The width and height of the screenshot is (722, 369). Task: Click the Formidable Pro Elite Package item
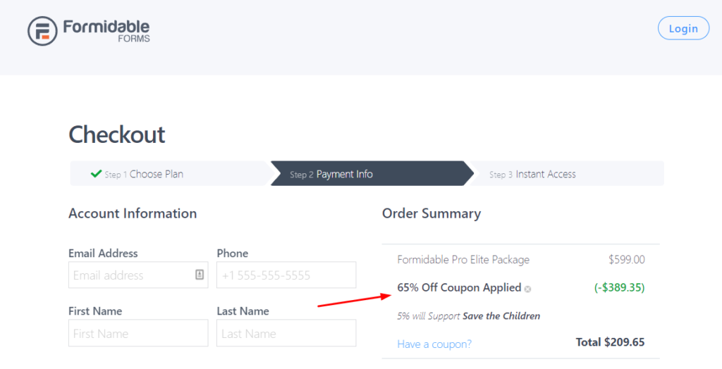pos(463,259)
